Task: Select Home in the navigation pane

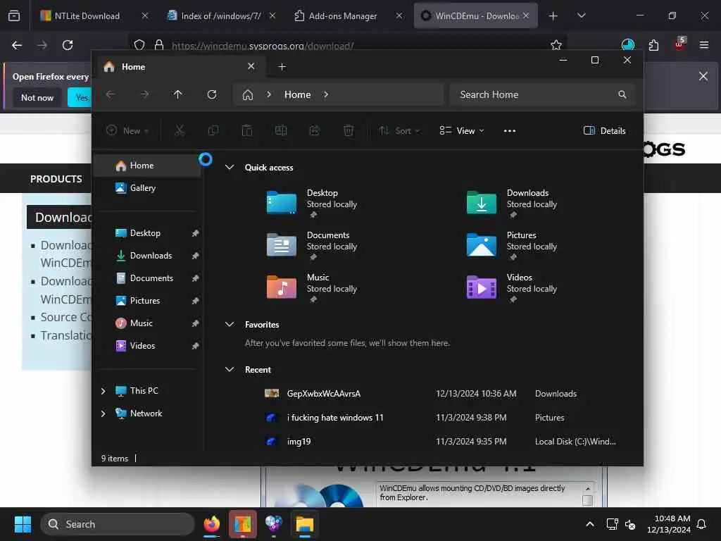Action: pyautogui.click(x=148, y=165)
